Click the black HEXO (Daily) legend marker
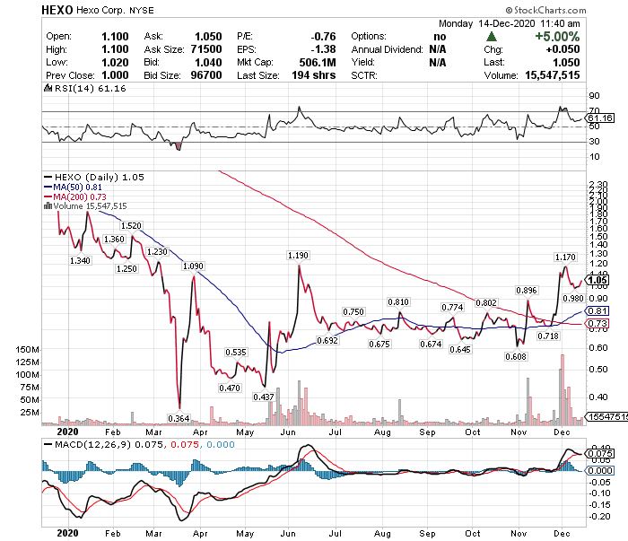The width and height of the screenshot is (628, 541). click(48, 177)
